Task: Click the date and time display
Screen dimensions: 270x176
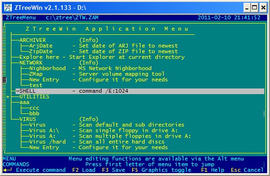Action: tap(229, 17)
